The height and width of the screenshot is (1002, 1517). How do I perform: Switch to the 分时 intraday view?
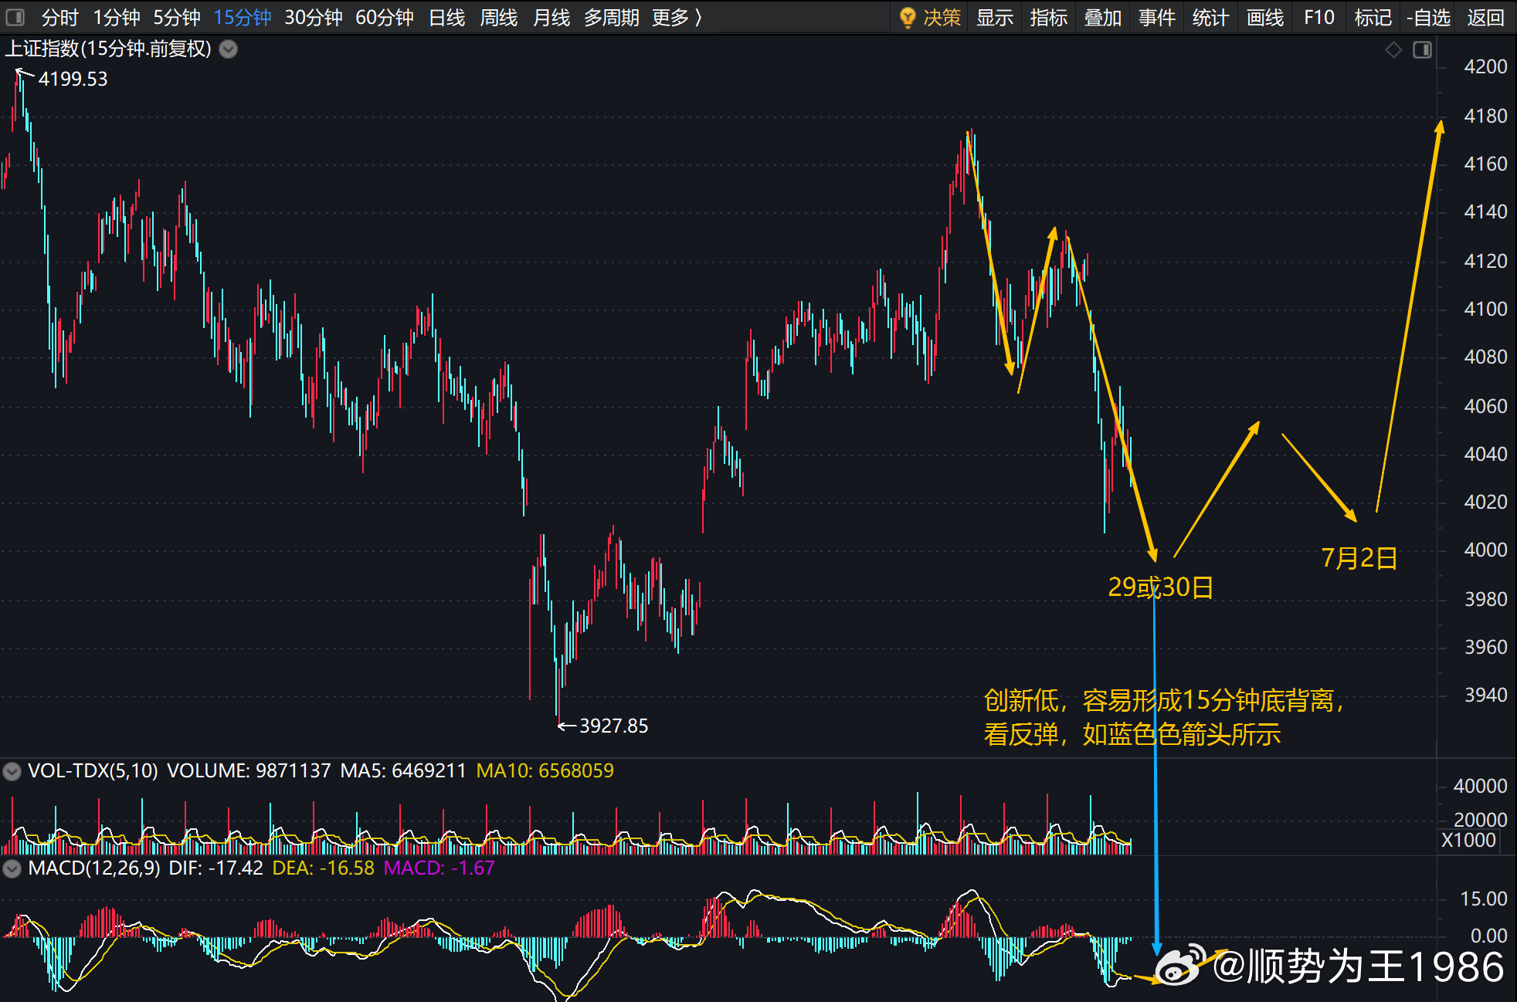coord(59,17)
